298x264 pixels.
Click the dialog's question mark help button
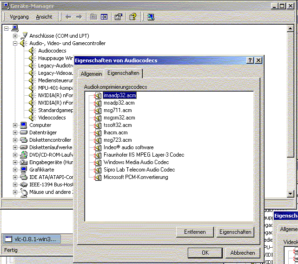(x=250, y=60)
